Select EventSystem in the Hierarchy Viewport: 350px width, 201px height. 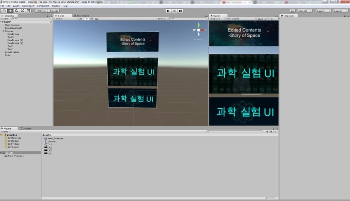pos(12,52)
